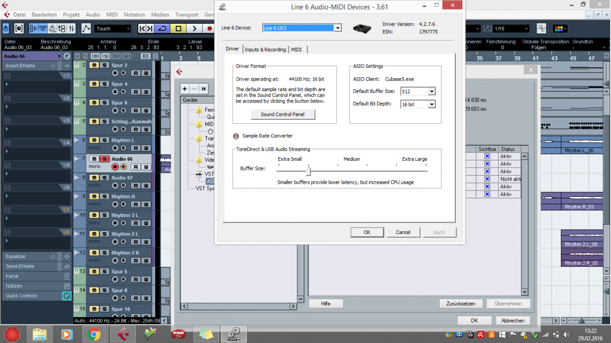Viewport: 611px width, 343px height.
Task: Open the Bearbeiten menu
Action: coord(44,15)
